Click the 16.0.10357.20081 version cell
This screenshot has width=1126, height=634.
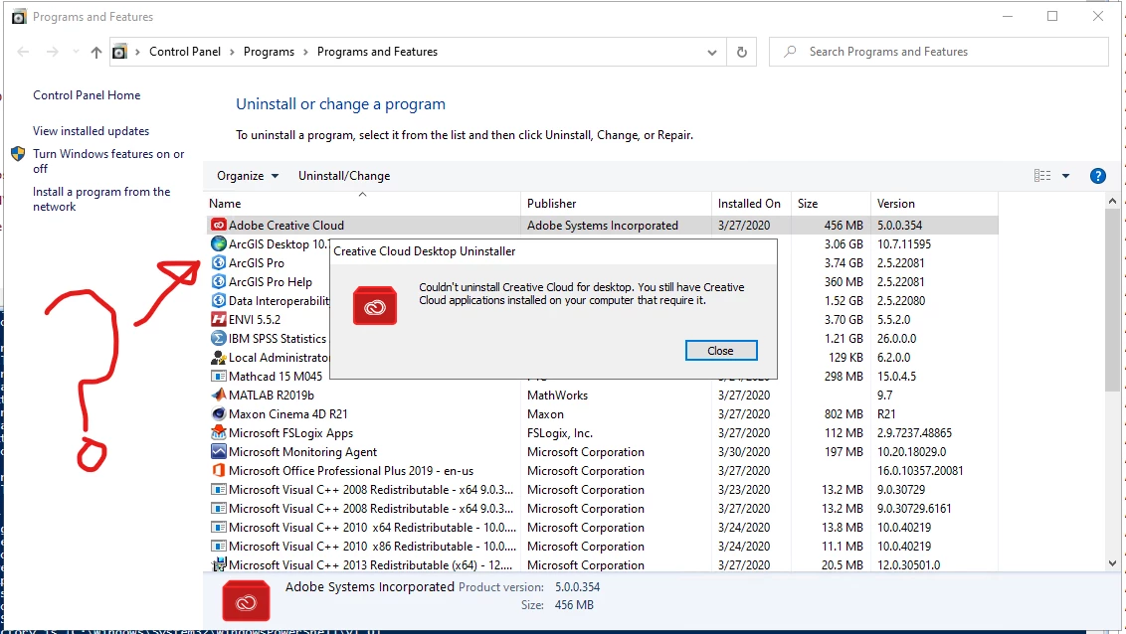[920, 470]
